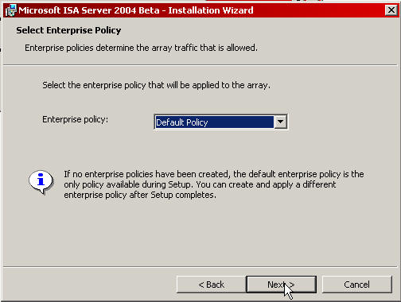This screenshot has width=401, height=302.
Task: Click the 'Select Enterprise Policy' heading
Action: [68, 30]
